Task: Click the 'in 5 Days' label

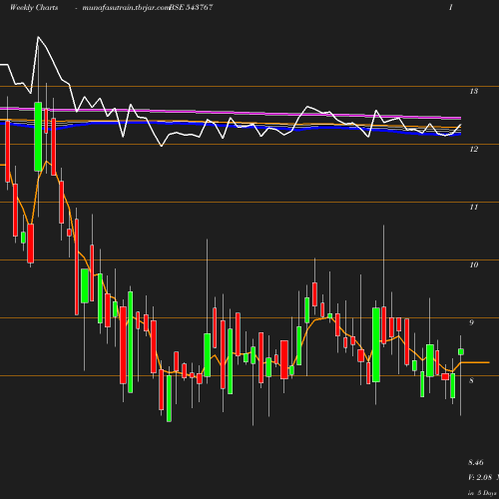Action: (x=482, y=493)
